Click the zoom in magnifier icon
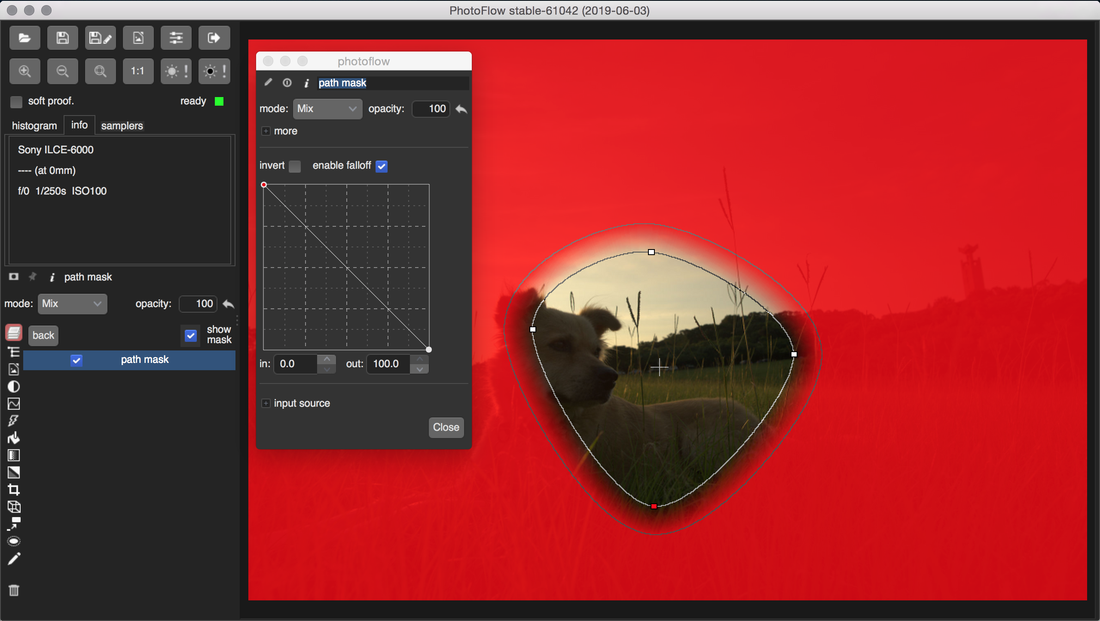This screenshot has width=1100, height=621. coord(24,71)
